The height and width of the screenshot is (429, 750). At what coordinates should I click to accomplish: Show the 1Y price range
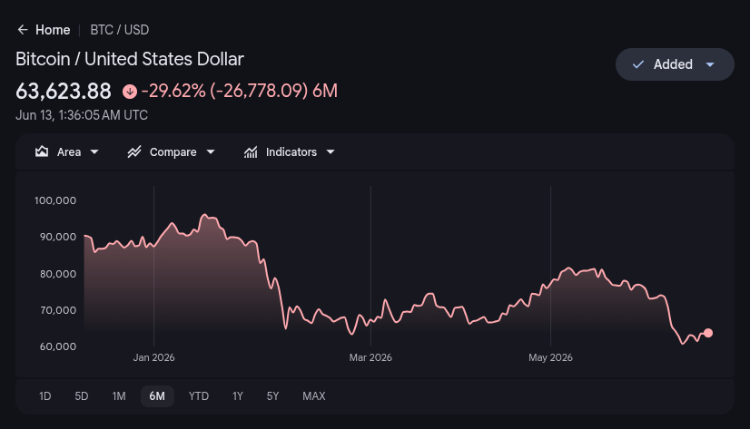coord(238,396)
